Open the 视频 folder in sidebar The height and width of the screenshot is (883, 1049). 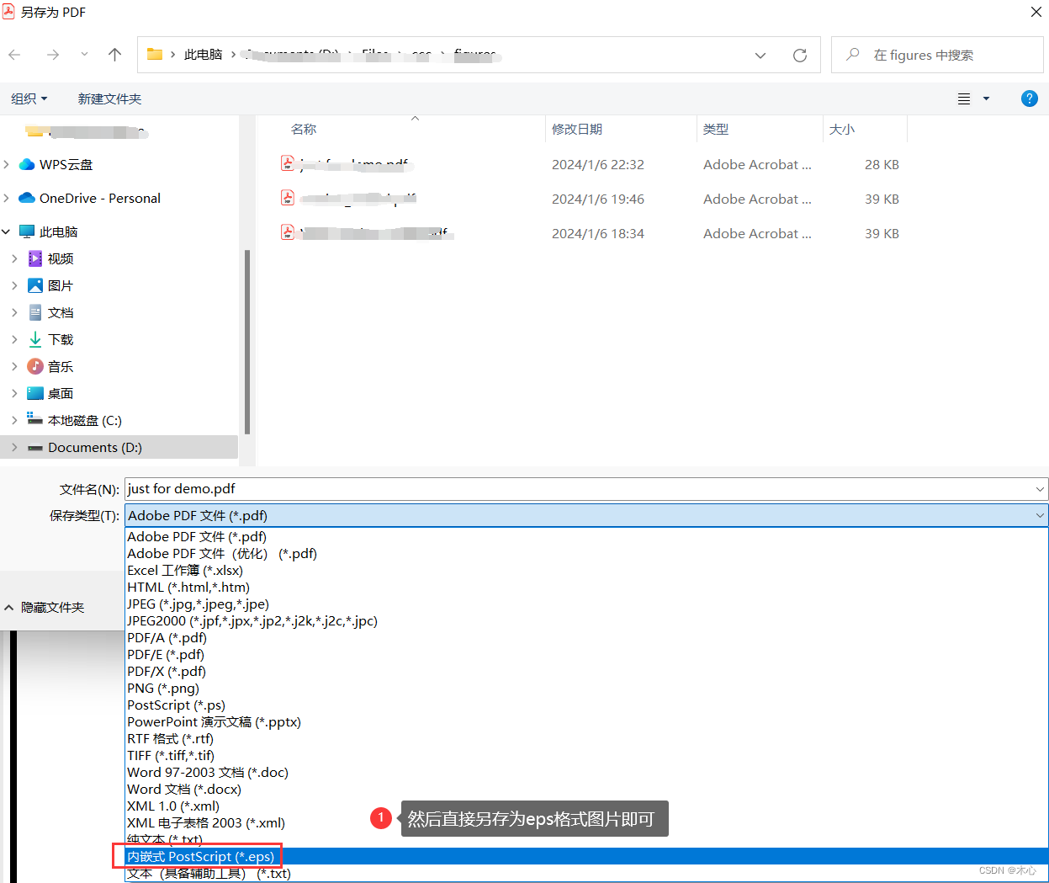[61, 259]
